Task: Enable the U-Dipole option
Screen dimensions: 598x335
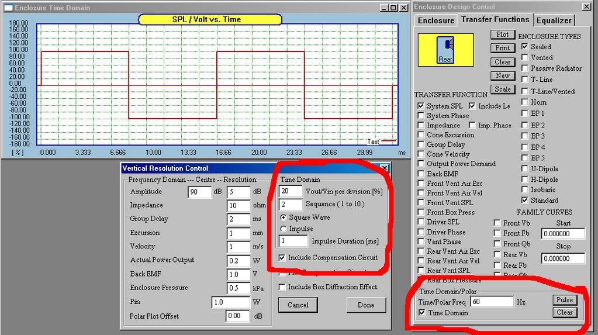Action: [x=525, y=168]
